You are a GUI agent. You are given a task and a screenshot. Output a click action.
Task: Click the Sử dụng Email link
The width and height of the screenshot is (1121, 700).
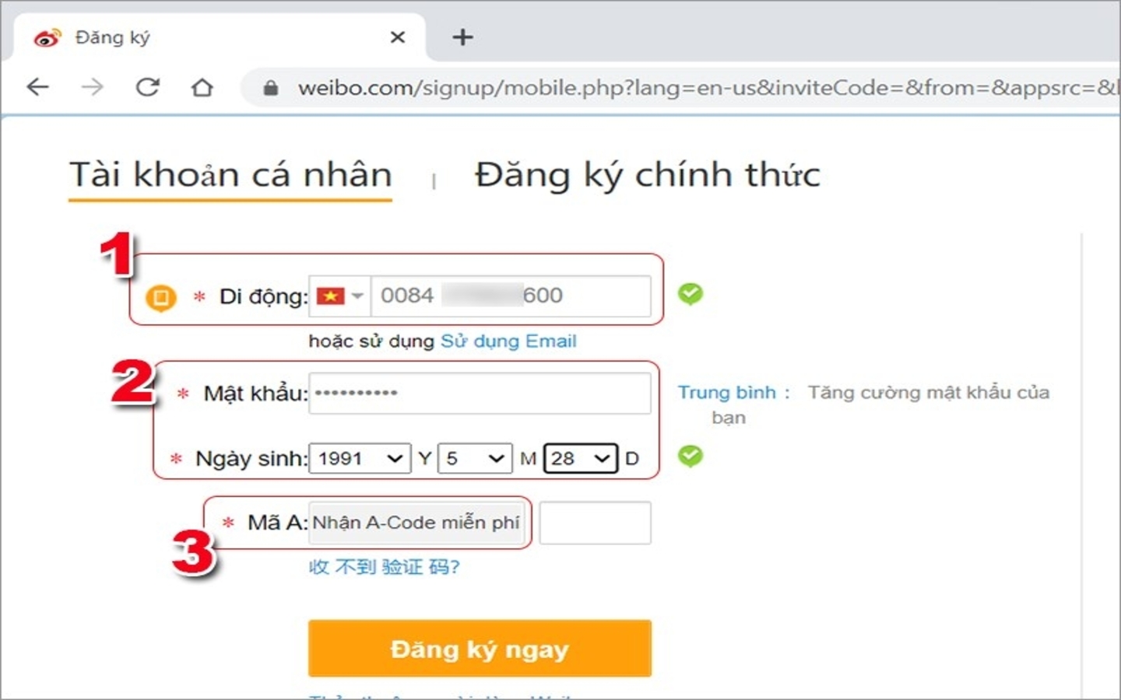coord(508,341)
